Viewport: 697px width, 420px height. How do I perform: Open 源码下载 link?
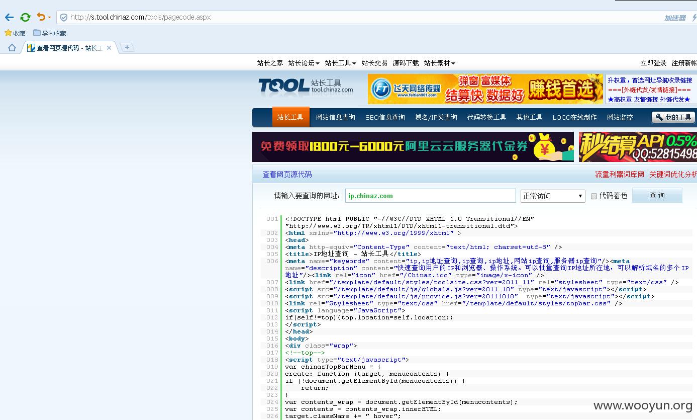(x=406, y=63)
